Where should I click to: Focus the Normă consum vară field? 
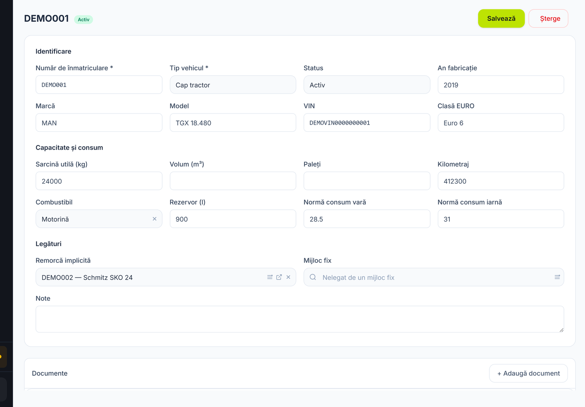(367, 219)
